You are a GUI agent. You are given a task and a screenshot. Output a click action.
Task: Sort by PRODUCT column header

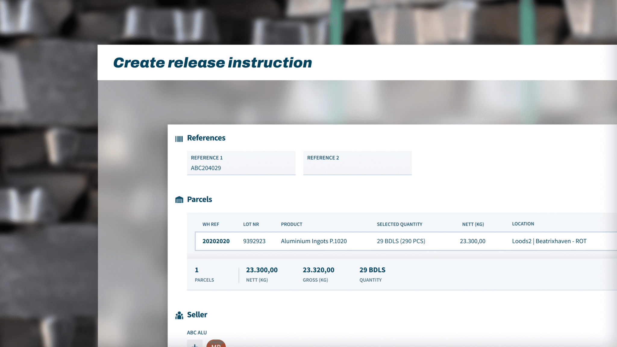(x=291, y=224)
